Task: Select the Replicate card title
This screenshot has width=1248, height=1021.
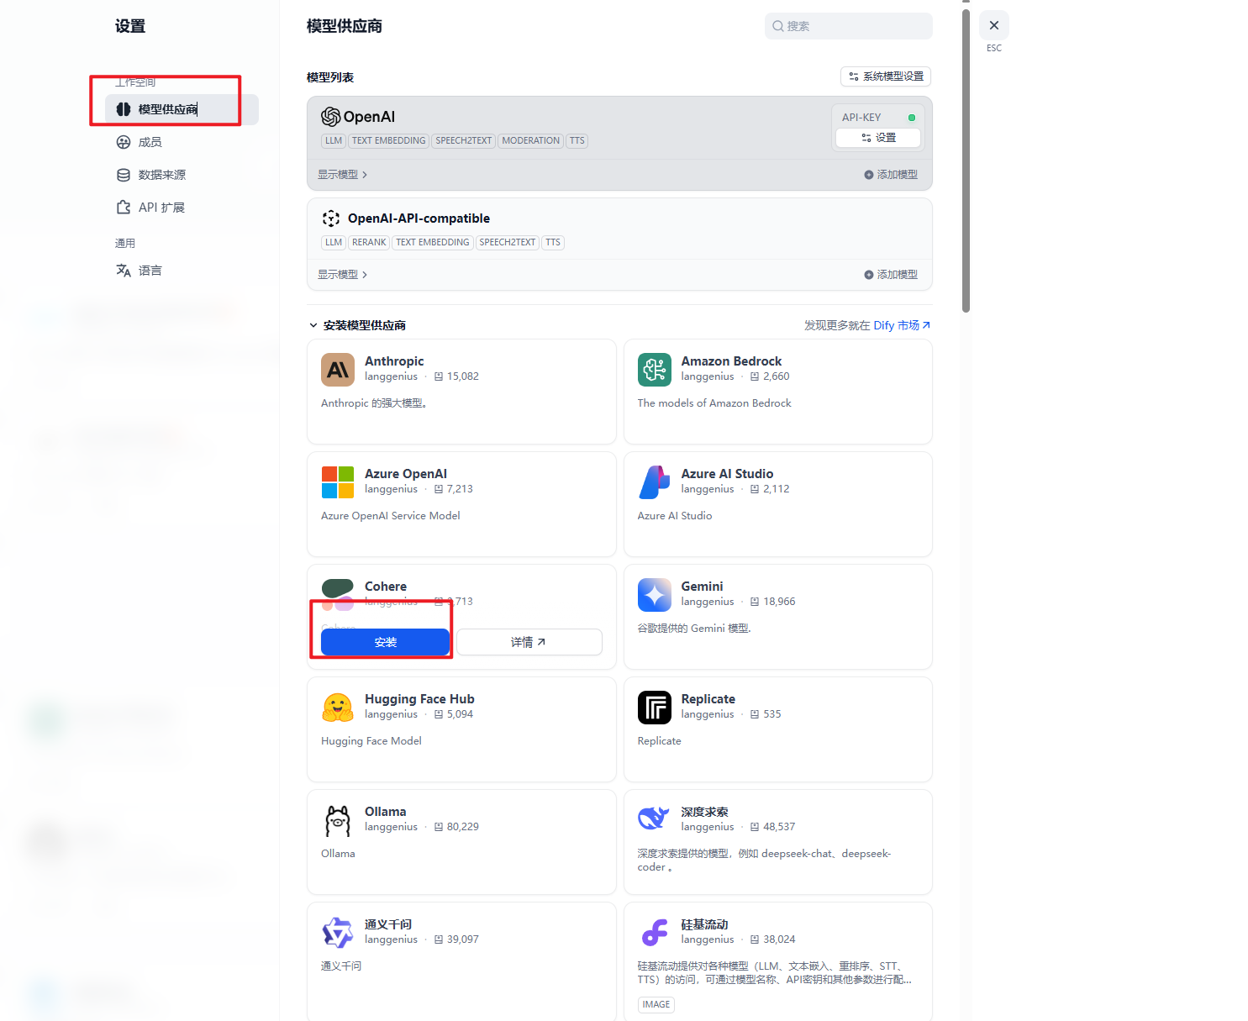Action: tap(708, 699)
